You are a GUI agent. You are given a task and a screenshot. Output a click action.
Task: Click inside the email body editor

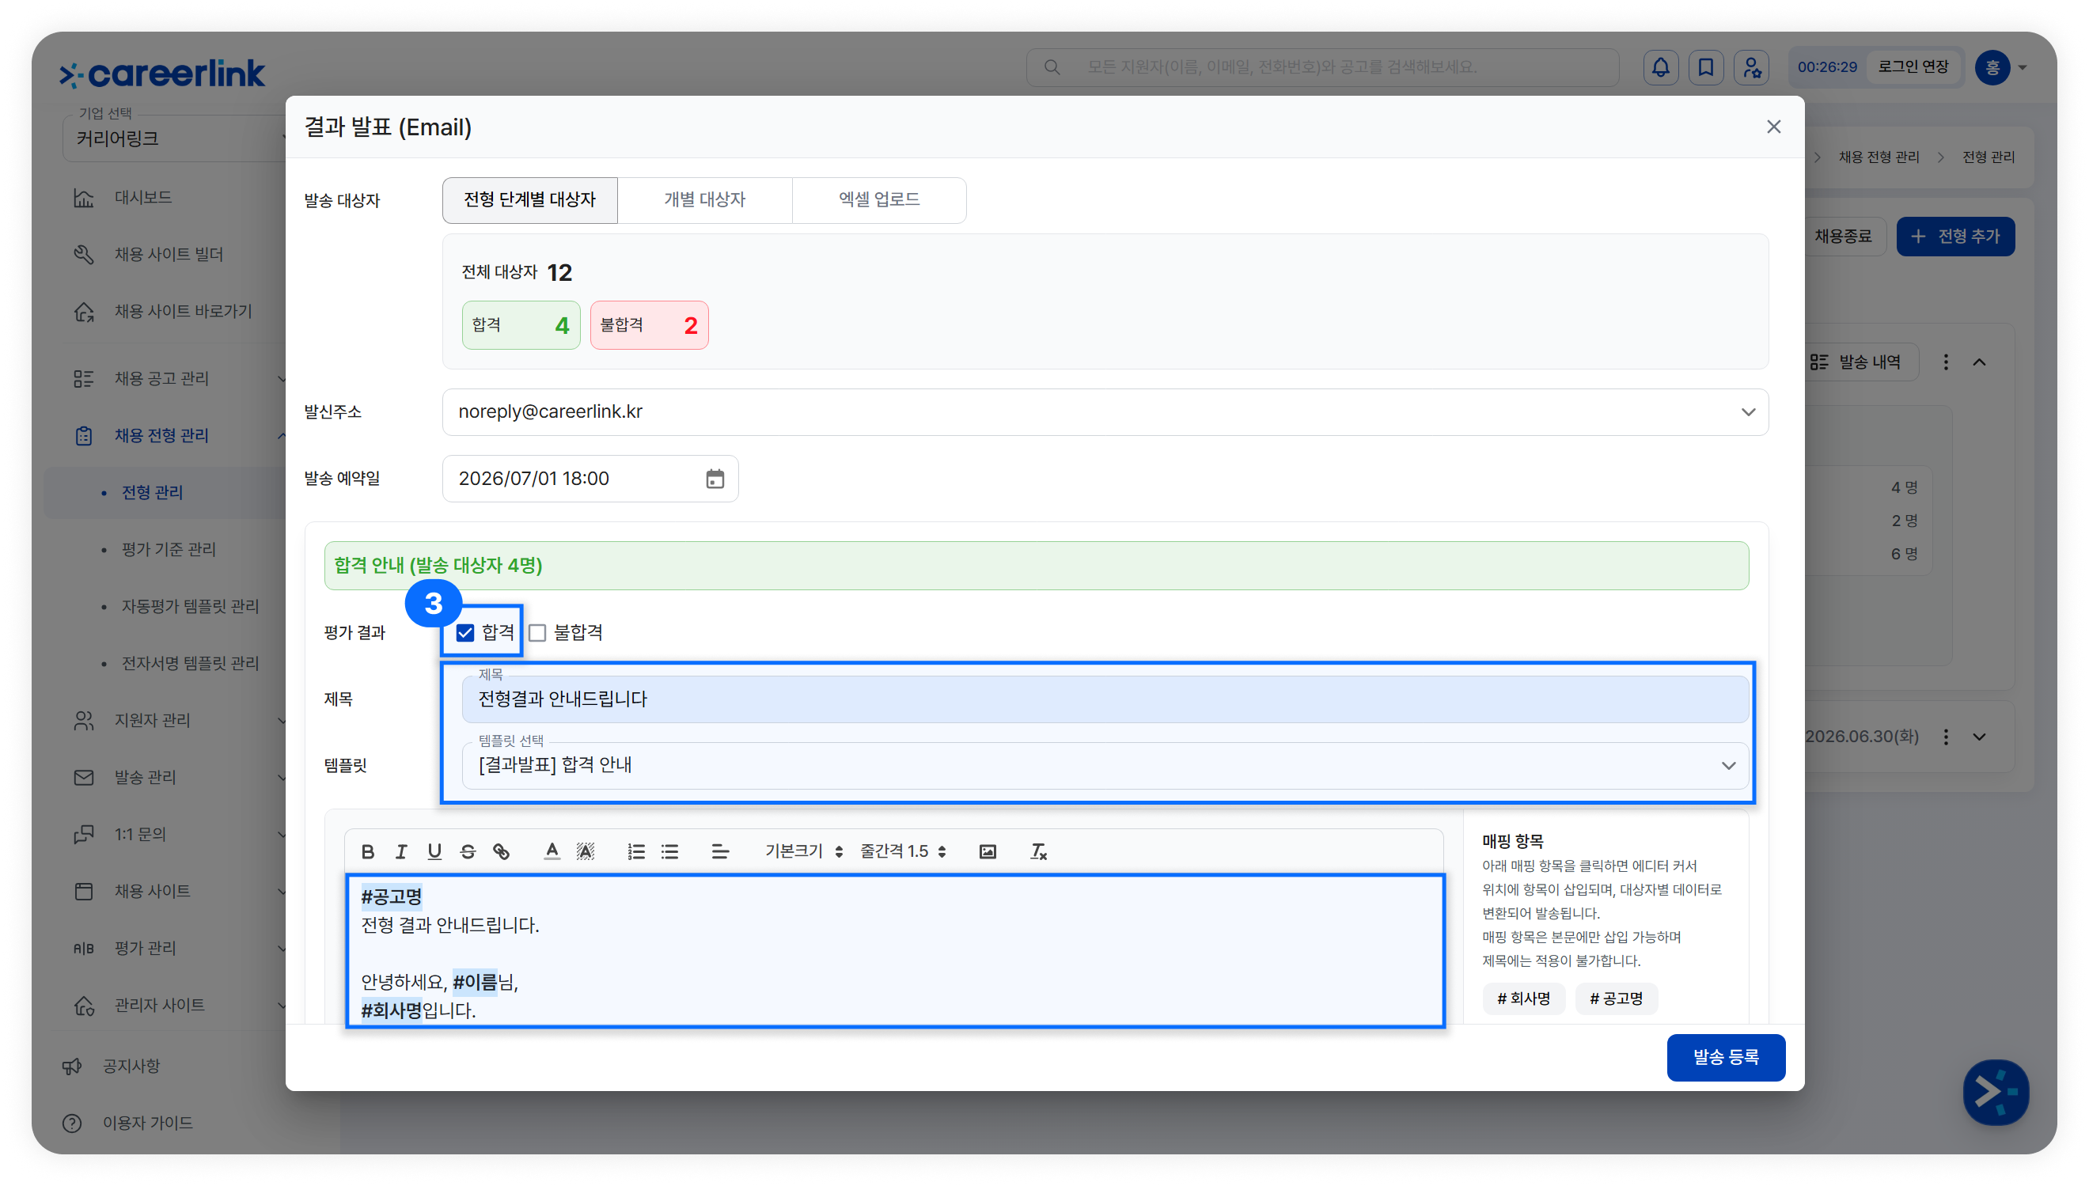click(895, 951)
